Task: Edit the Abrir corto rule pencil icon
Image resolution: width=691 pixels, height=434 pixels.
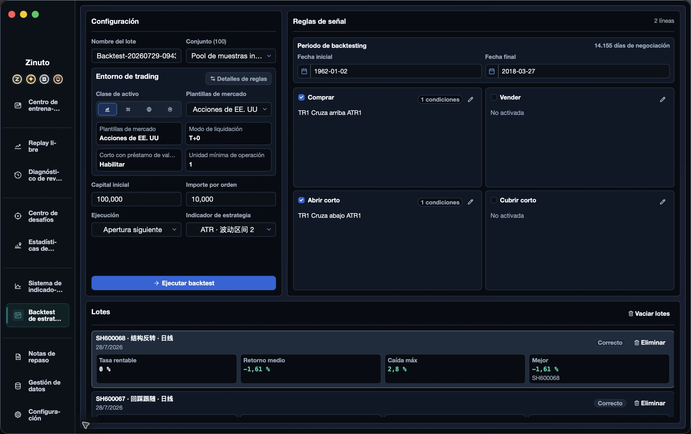Action: [470, 202]
